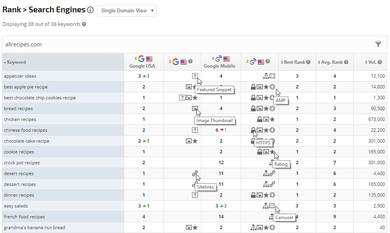Click the help icon in the Best Rank header
This screenshot has width=390, height=233.
tap(308, 62)
